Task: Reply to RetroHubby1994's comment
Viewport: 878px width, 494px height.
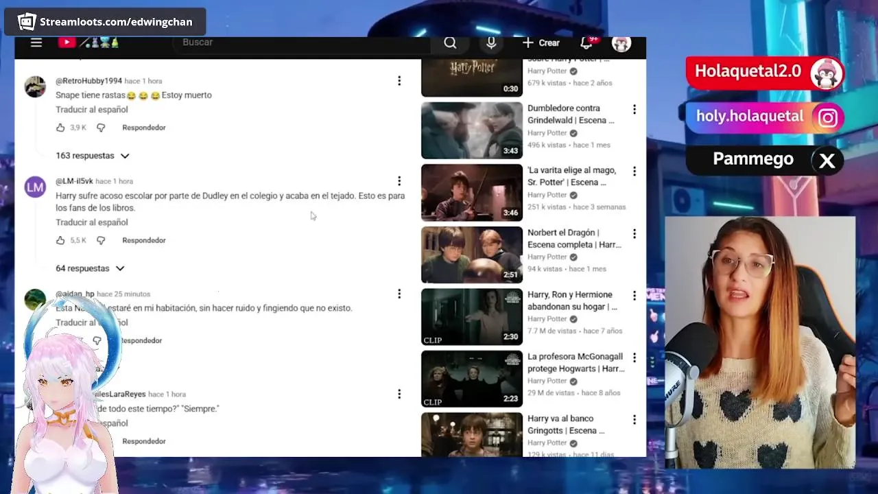Action: click(144, 128)
